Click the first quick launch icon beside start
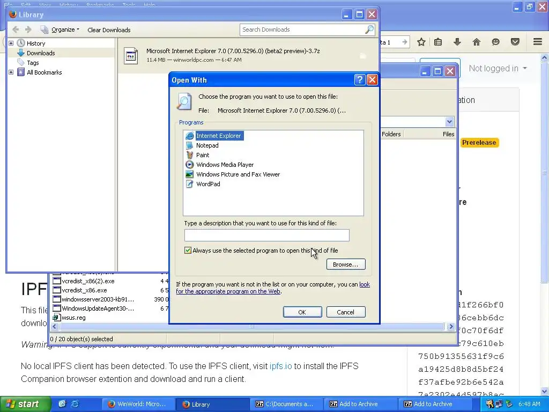 point(62,404)
